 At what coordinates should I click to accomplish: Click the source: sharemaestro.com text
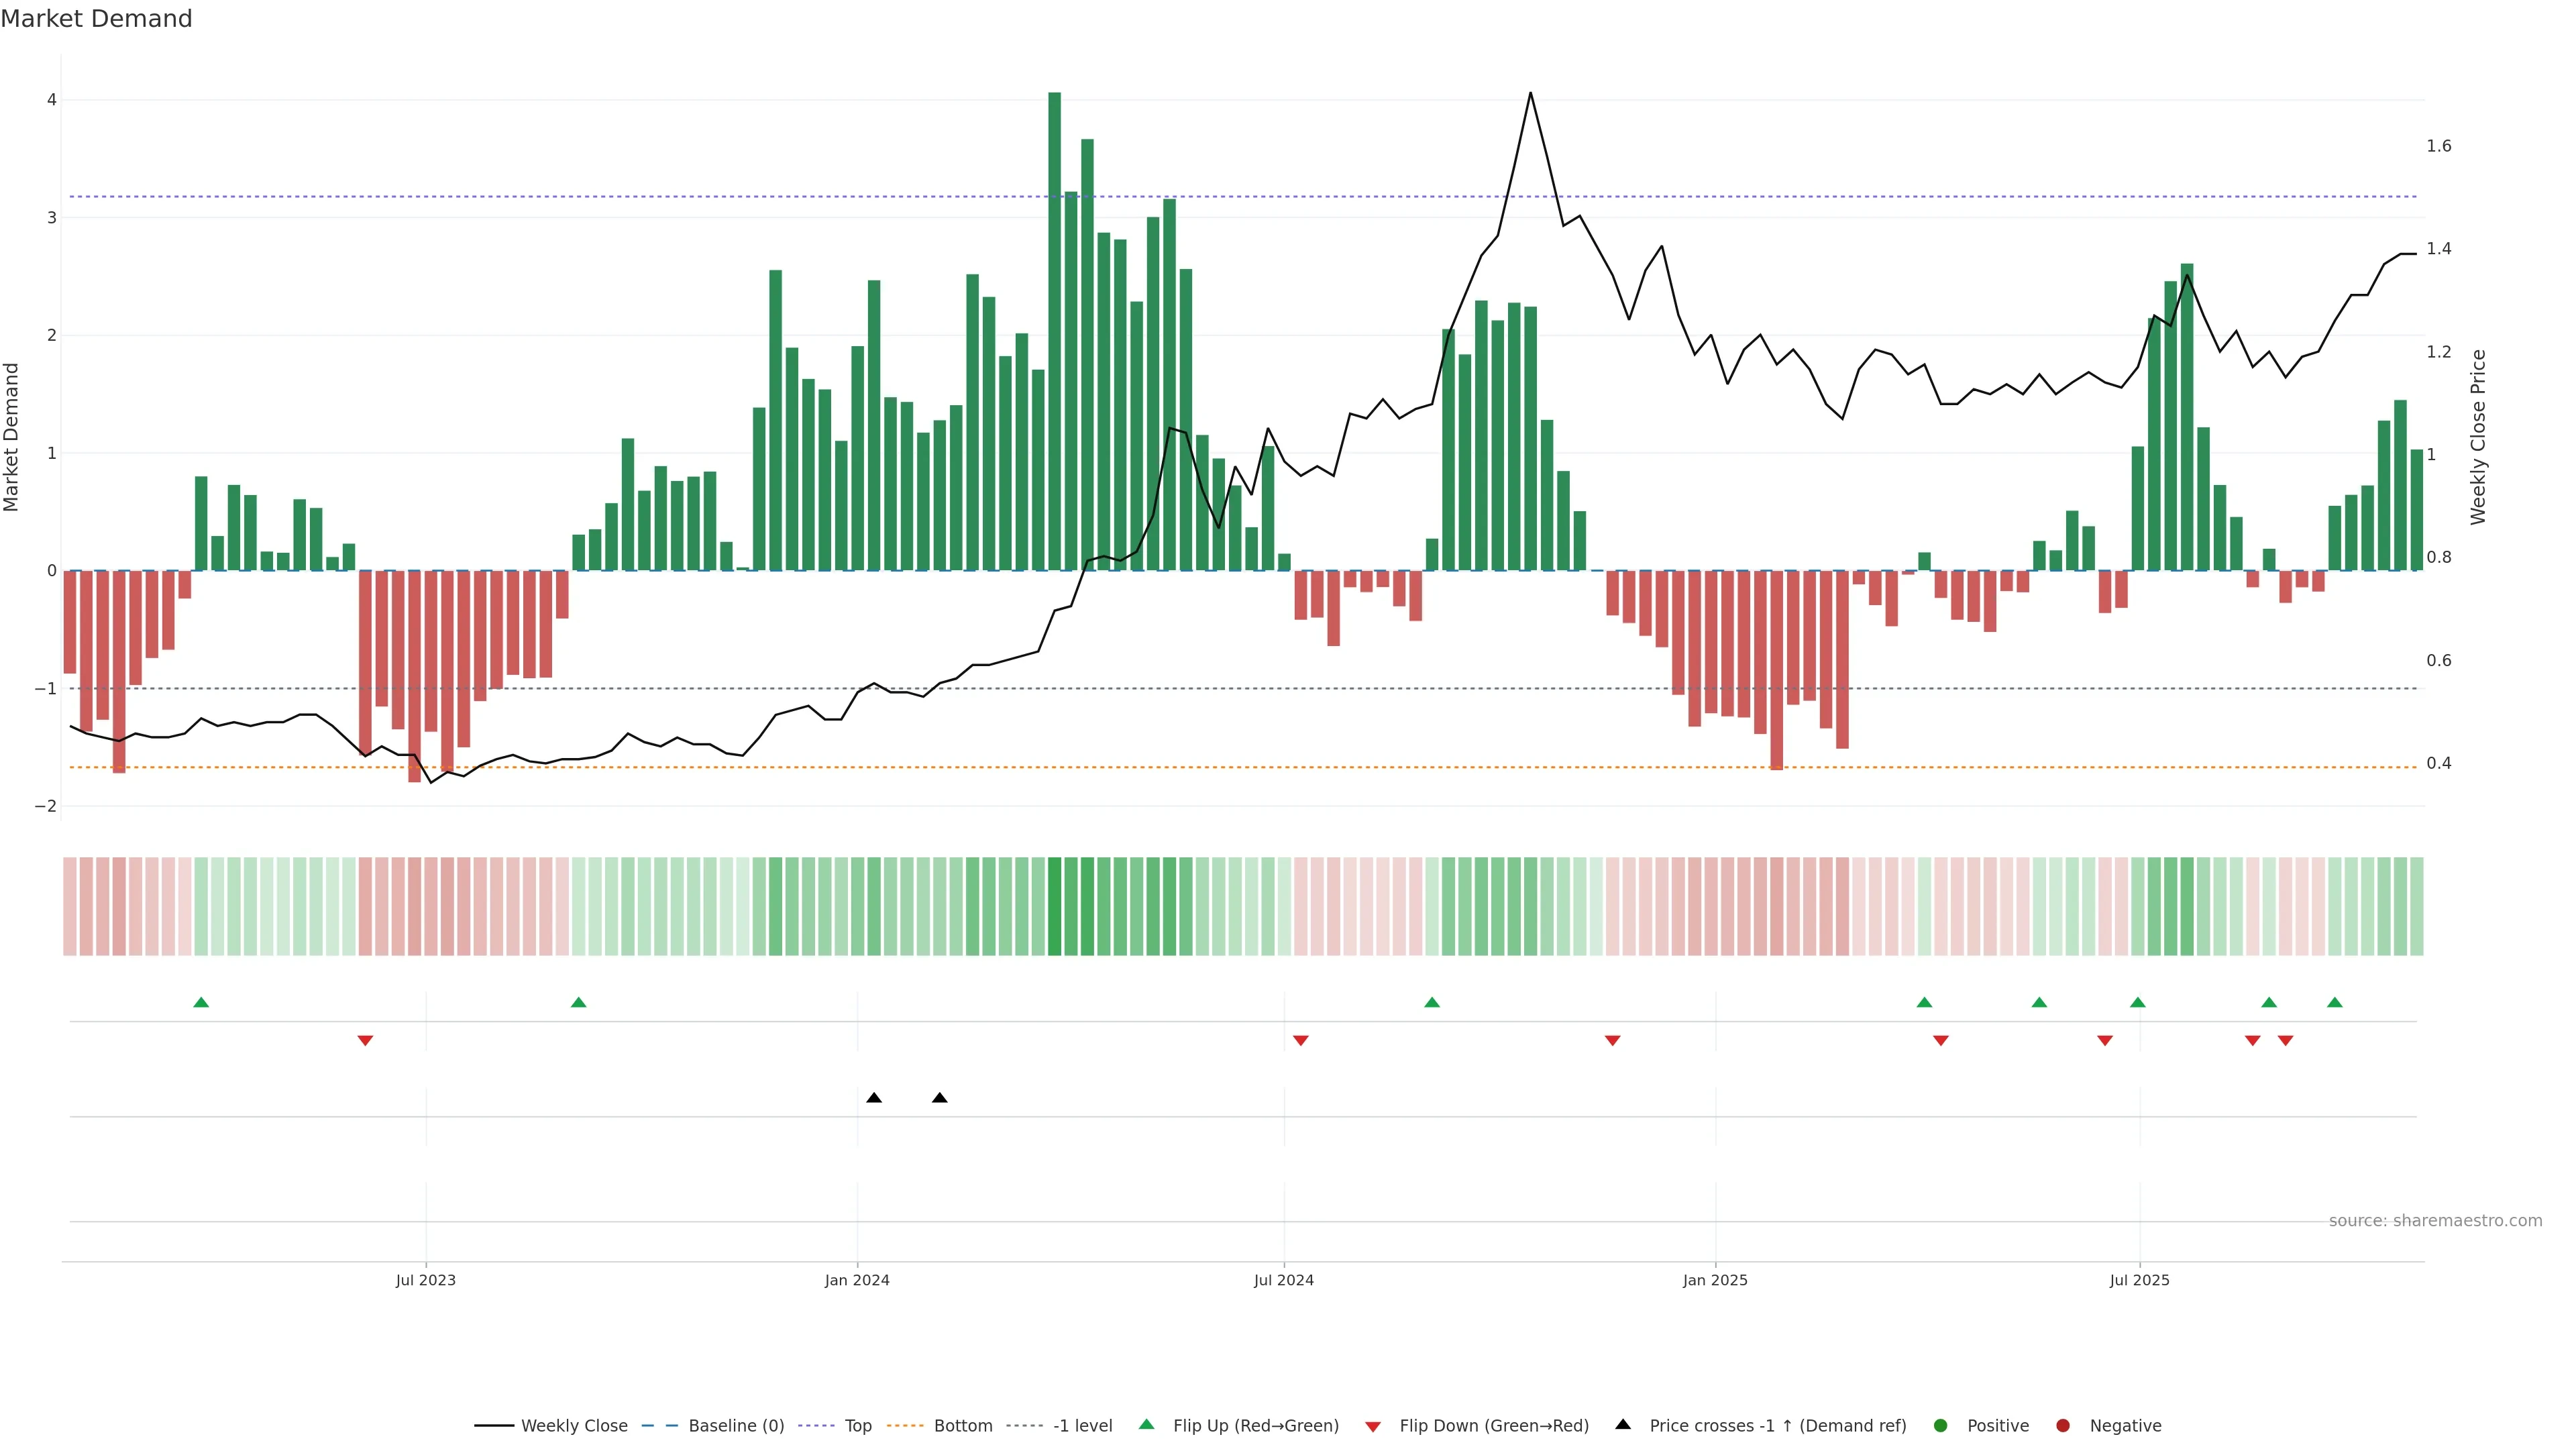[2435, 1221]
